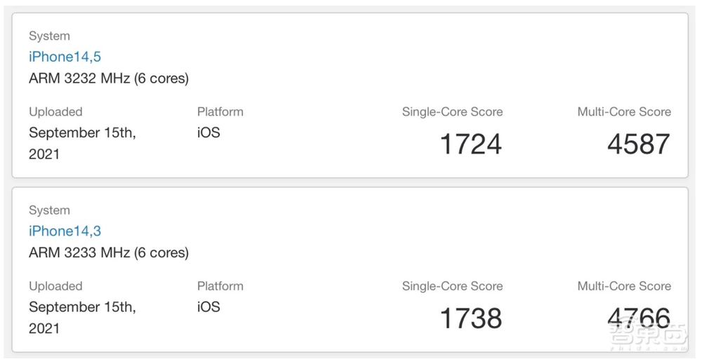Viewport: 702px width, 364px height.
Task: Click the first card's Single-Core Score label
Action: pyautogui.click(x=452, y=112)
